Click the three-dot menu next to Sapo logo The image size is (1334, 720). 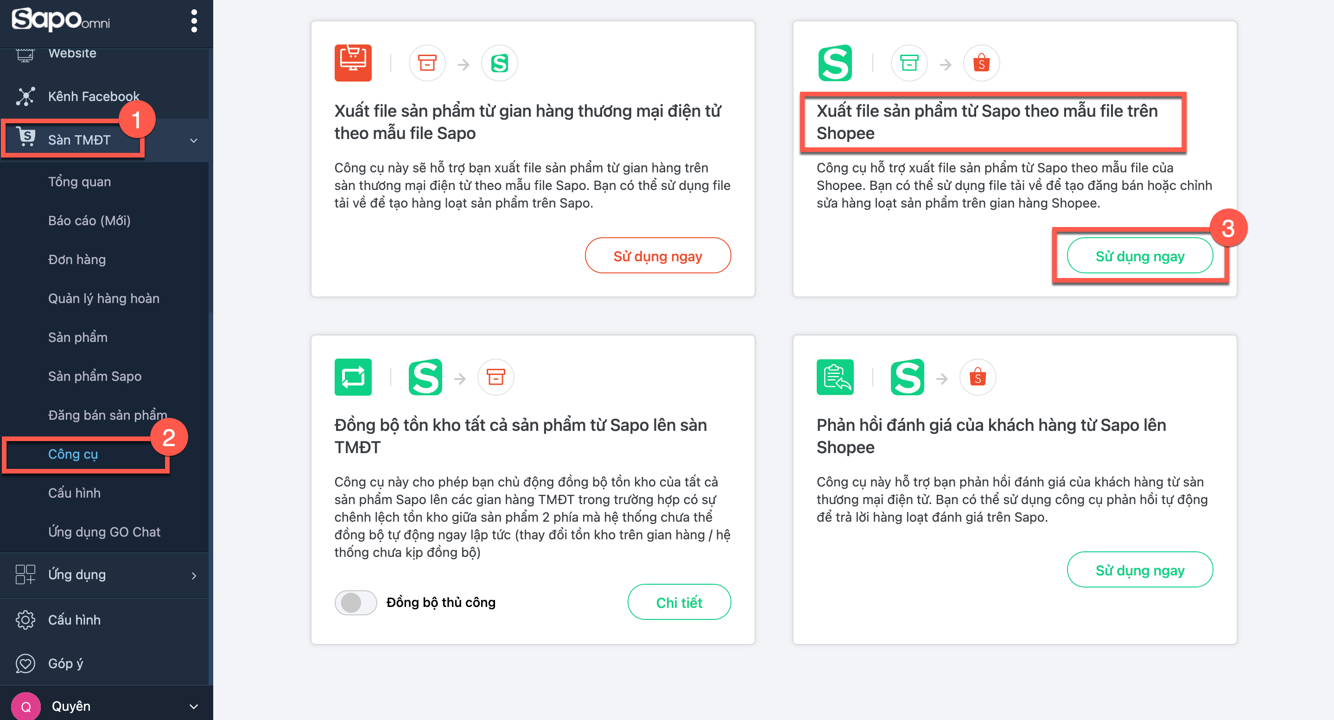click(194, 21)
